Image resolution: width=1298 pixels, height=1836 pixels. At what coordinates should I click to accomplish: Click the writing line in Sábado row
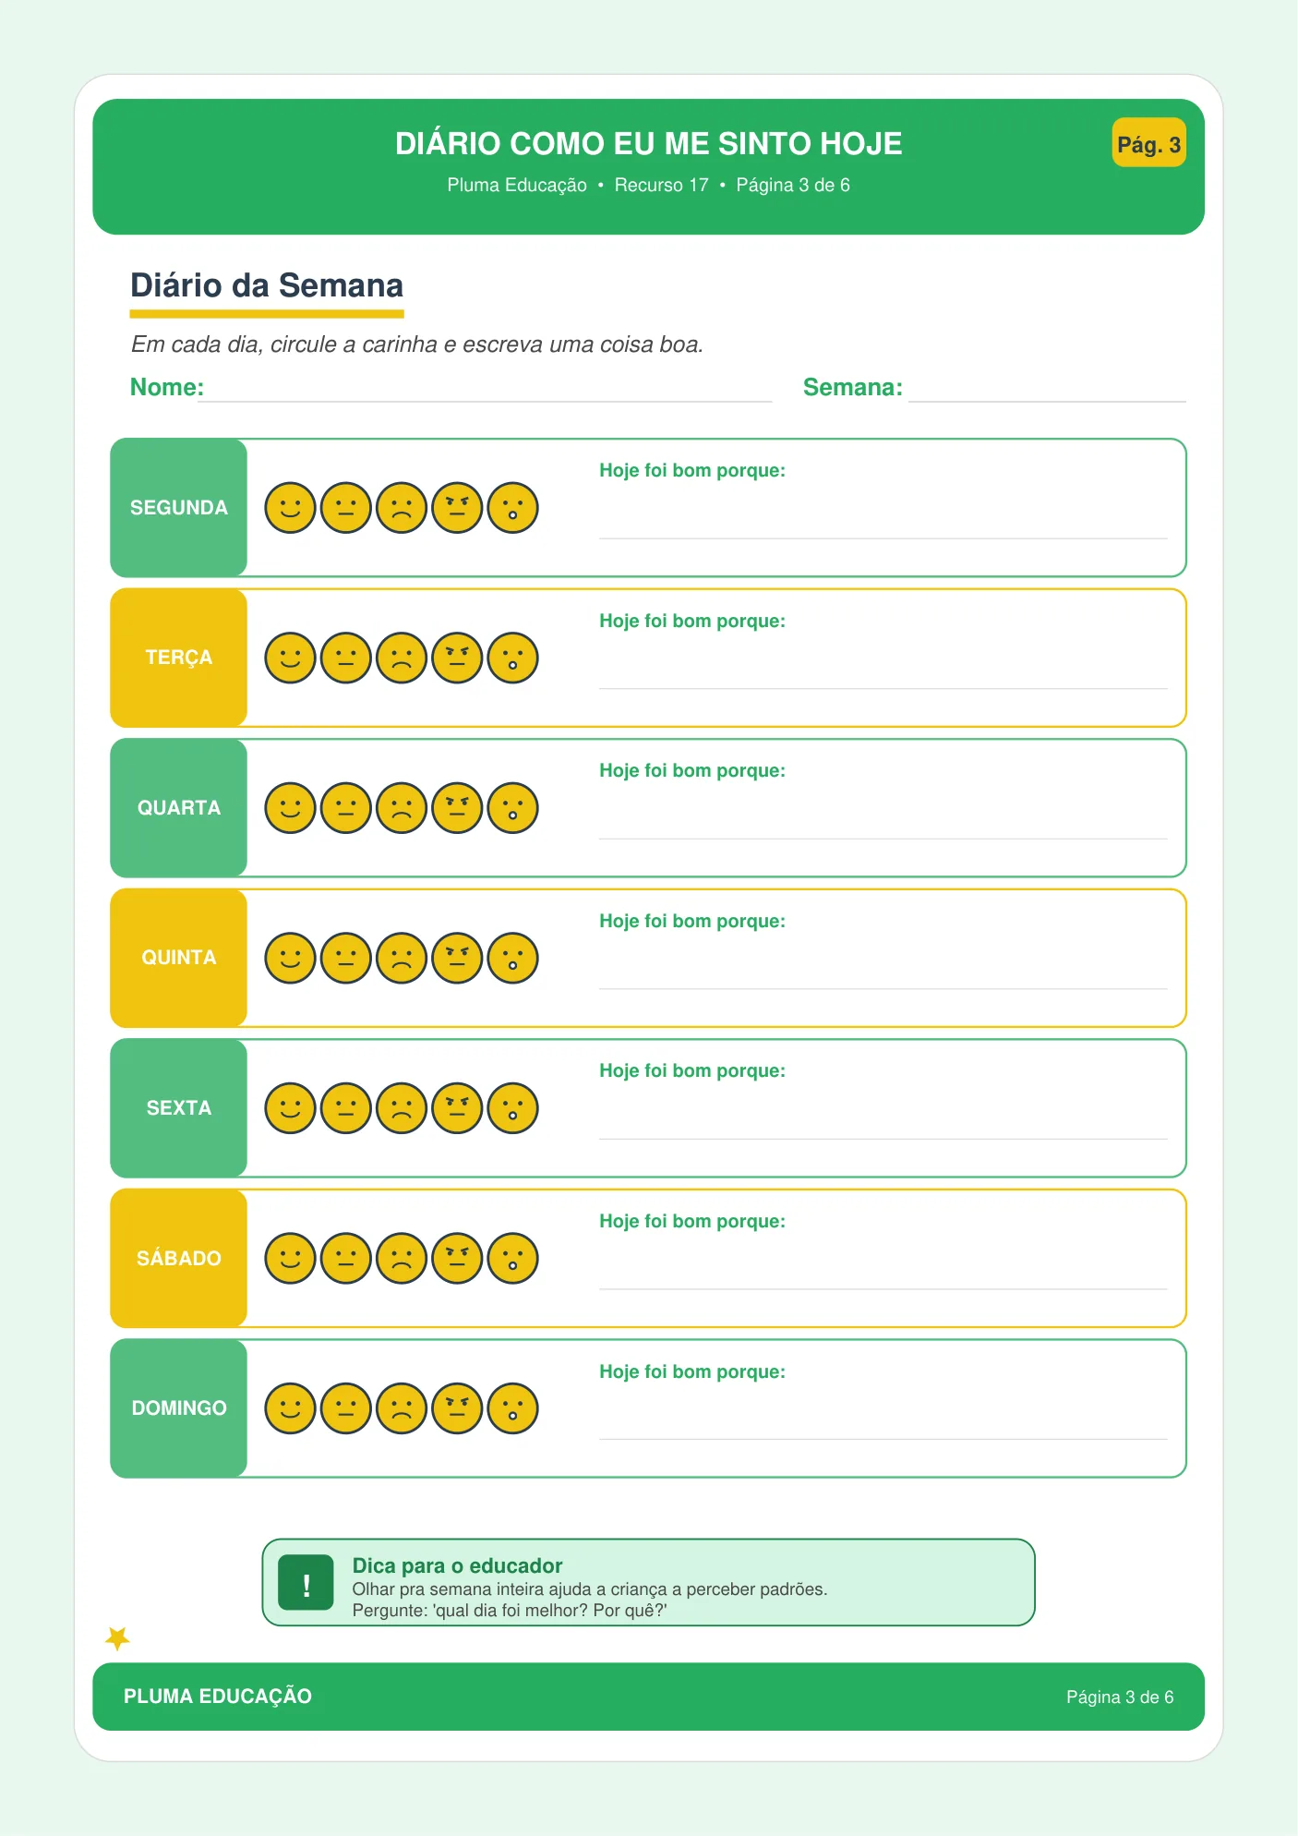coord(883,1288)
